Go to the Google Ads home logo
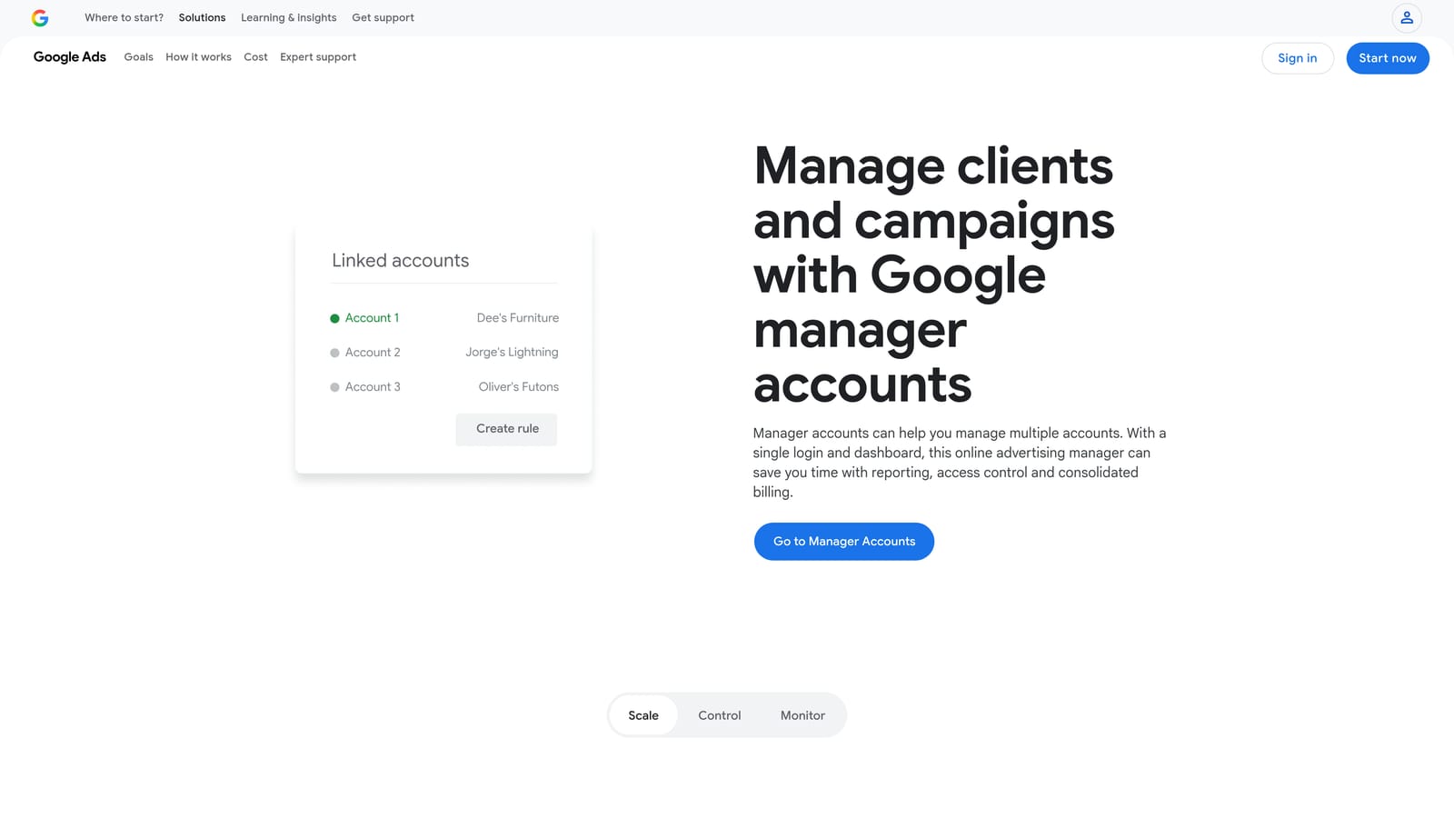1454x818 pixels. pyautogui.click(x=70, y=57)
